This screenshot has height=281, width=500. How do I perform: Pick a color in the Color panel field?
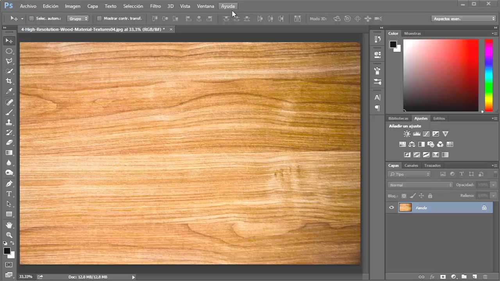(441, 75)
